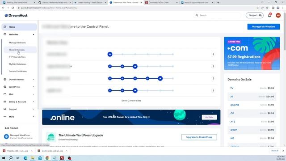Click the Managed WordPress product icon
Screen dimensions: 286x161
(6, 136)
